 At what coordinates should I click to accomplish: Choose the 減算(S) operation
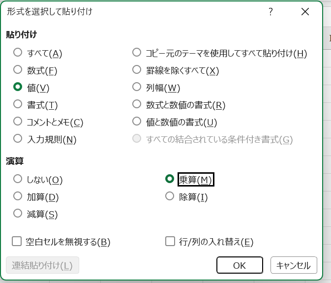point(18,214)
